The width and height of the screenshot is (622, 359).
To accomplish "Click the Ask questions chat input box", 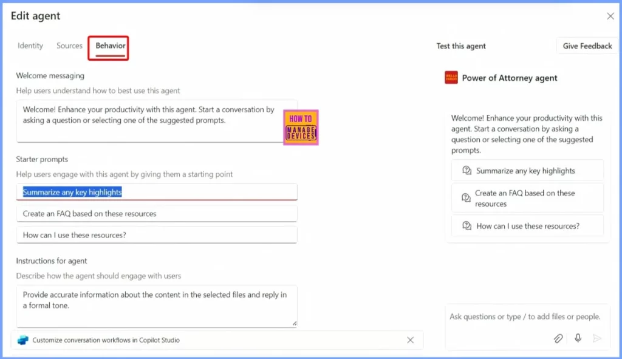I will [x=527, y=327].
